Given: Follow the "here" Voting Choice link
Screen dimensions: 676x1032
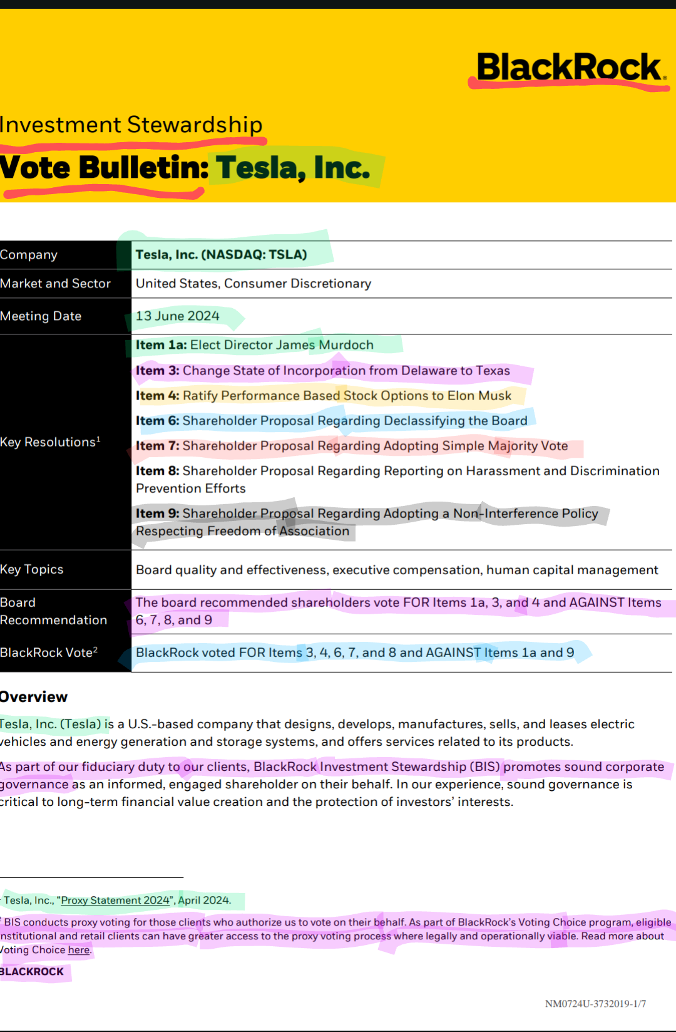Looking at the screenshot, I should point(79,950).
